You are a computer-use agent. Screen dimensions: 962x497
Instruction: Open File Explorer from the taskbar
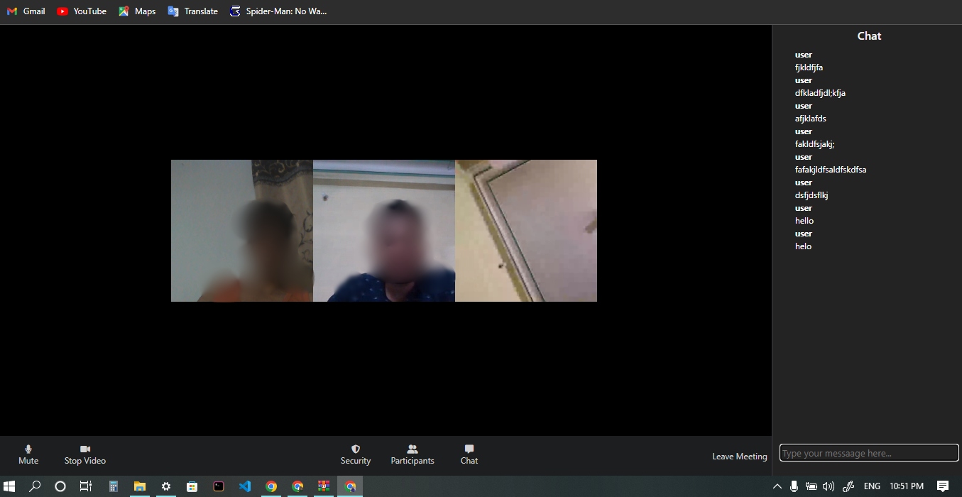point(139,486)
